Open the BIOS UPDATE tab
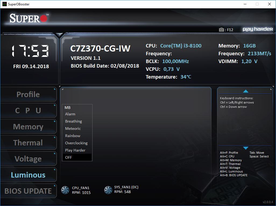The height and width of the screenshot is (206, 276). [x=28, y=191]
